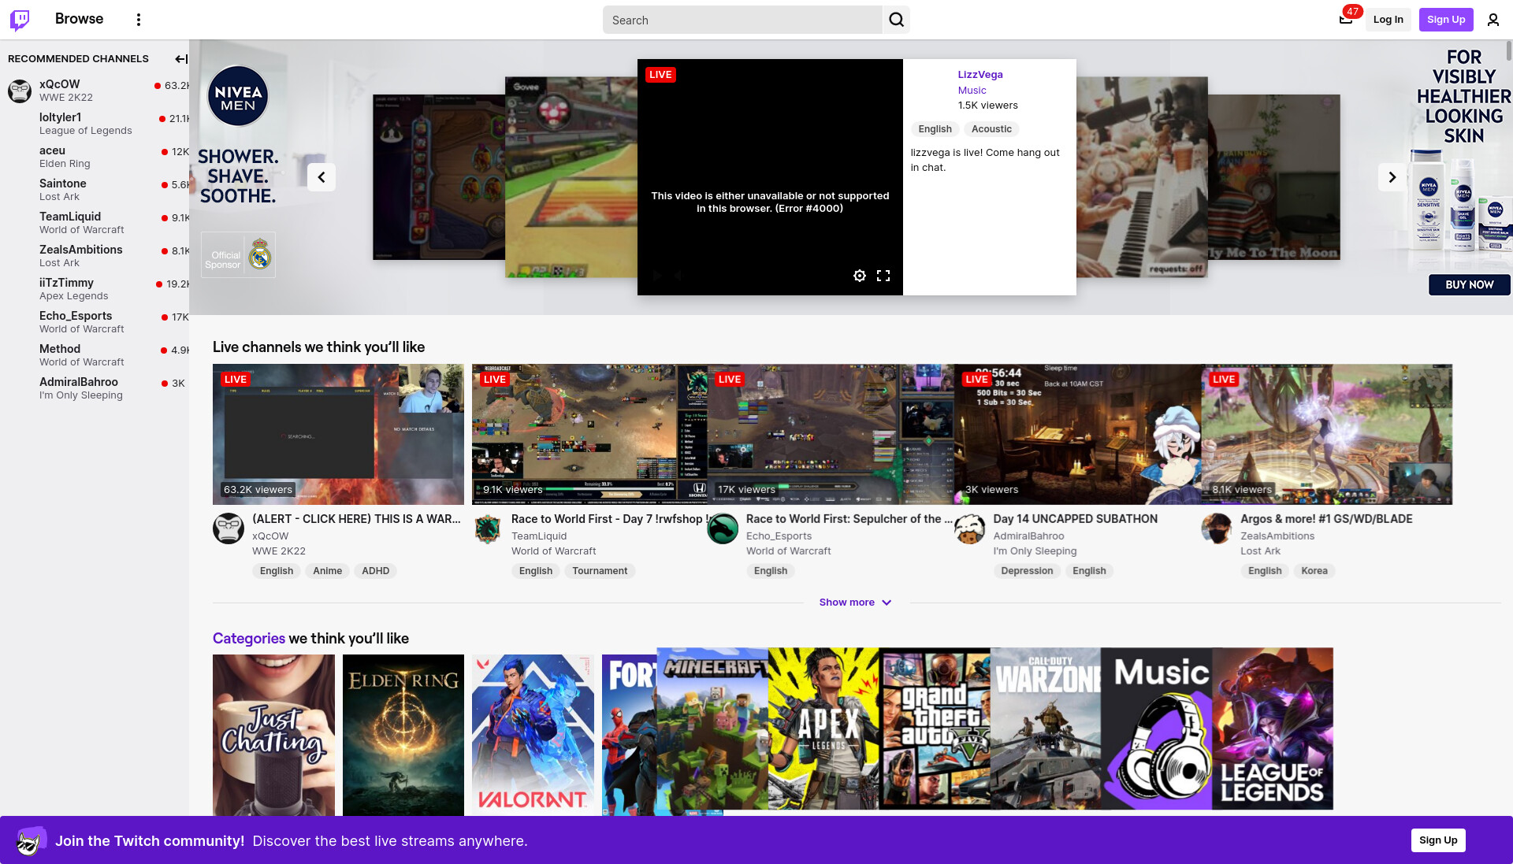1513x864 pixels.
Task: Click Echo_Esports channel avatar
Action: 723,528
